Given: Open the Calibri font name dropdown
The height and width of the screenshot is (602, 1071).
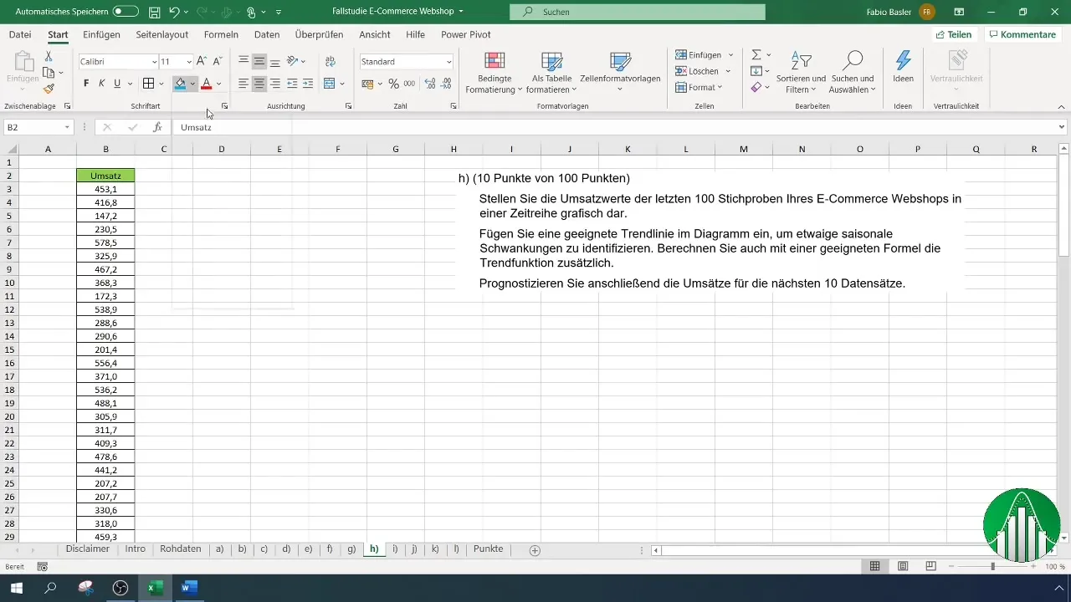Looking at the screenshot, I should click(155, 62).
